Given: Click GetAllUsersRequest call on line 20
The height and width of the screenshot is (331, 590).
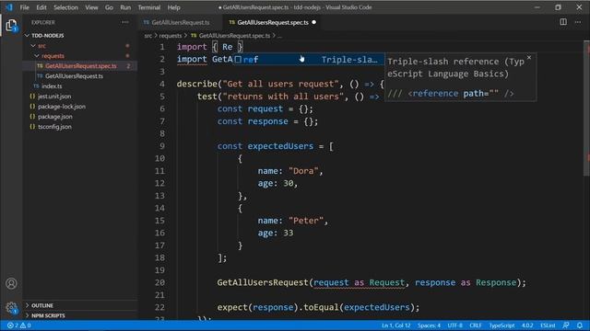Looking at the screenshot, I should (262, 282).
